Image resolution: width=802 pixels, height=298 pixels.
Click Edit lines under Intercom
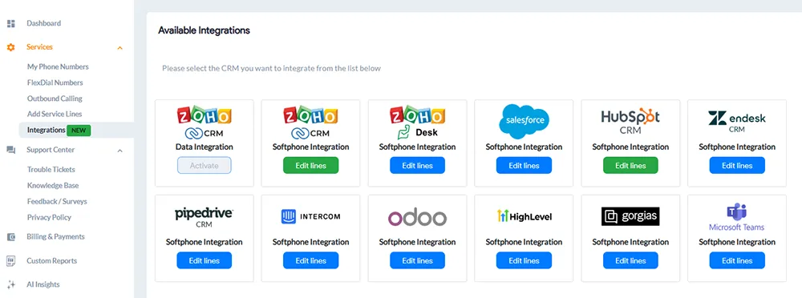[310, 260]
